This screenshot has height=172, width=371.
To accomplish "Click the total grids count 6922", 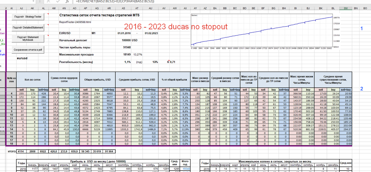I will tap(43, 151).
